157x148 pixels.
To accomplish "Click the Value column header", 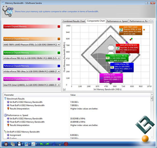I will 110,95.
